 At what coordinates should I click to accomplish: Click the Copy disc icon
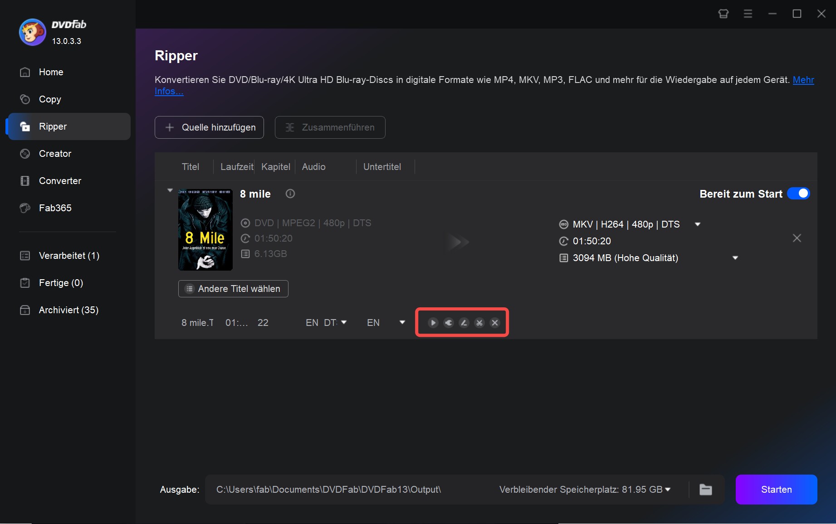click(25, 99)
